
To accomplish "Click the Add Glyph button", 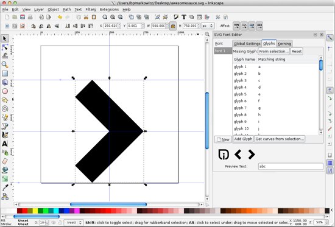I will pyautogui.click(x=243, y=139).
